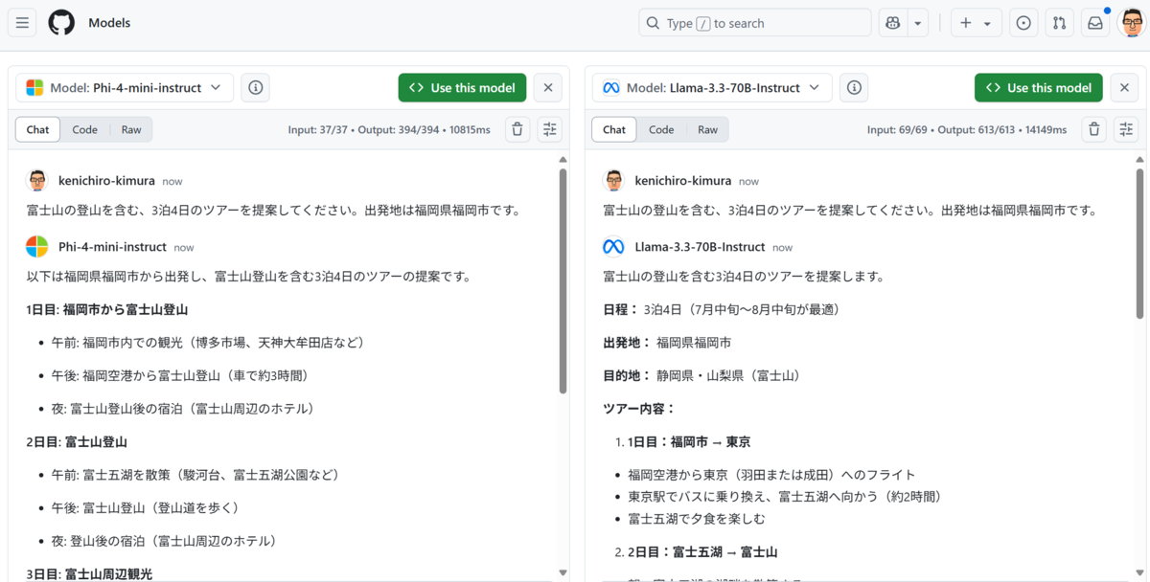Focus the search input field
Screen dimensions: 1150x582
coord(755,23)
